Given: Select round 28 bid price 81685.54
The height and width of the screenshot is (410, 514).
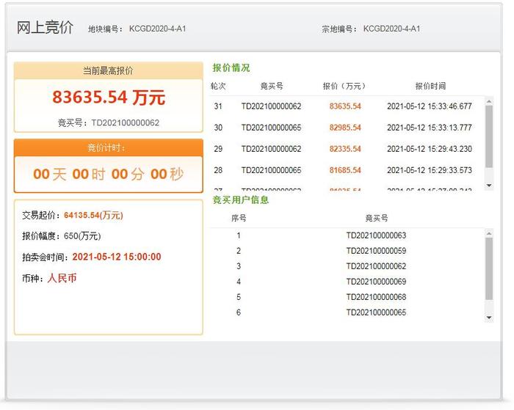Looking at the screenshot, I should tap(345, 170).
